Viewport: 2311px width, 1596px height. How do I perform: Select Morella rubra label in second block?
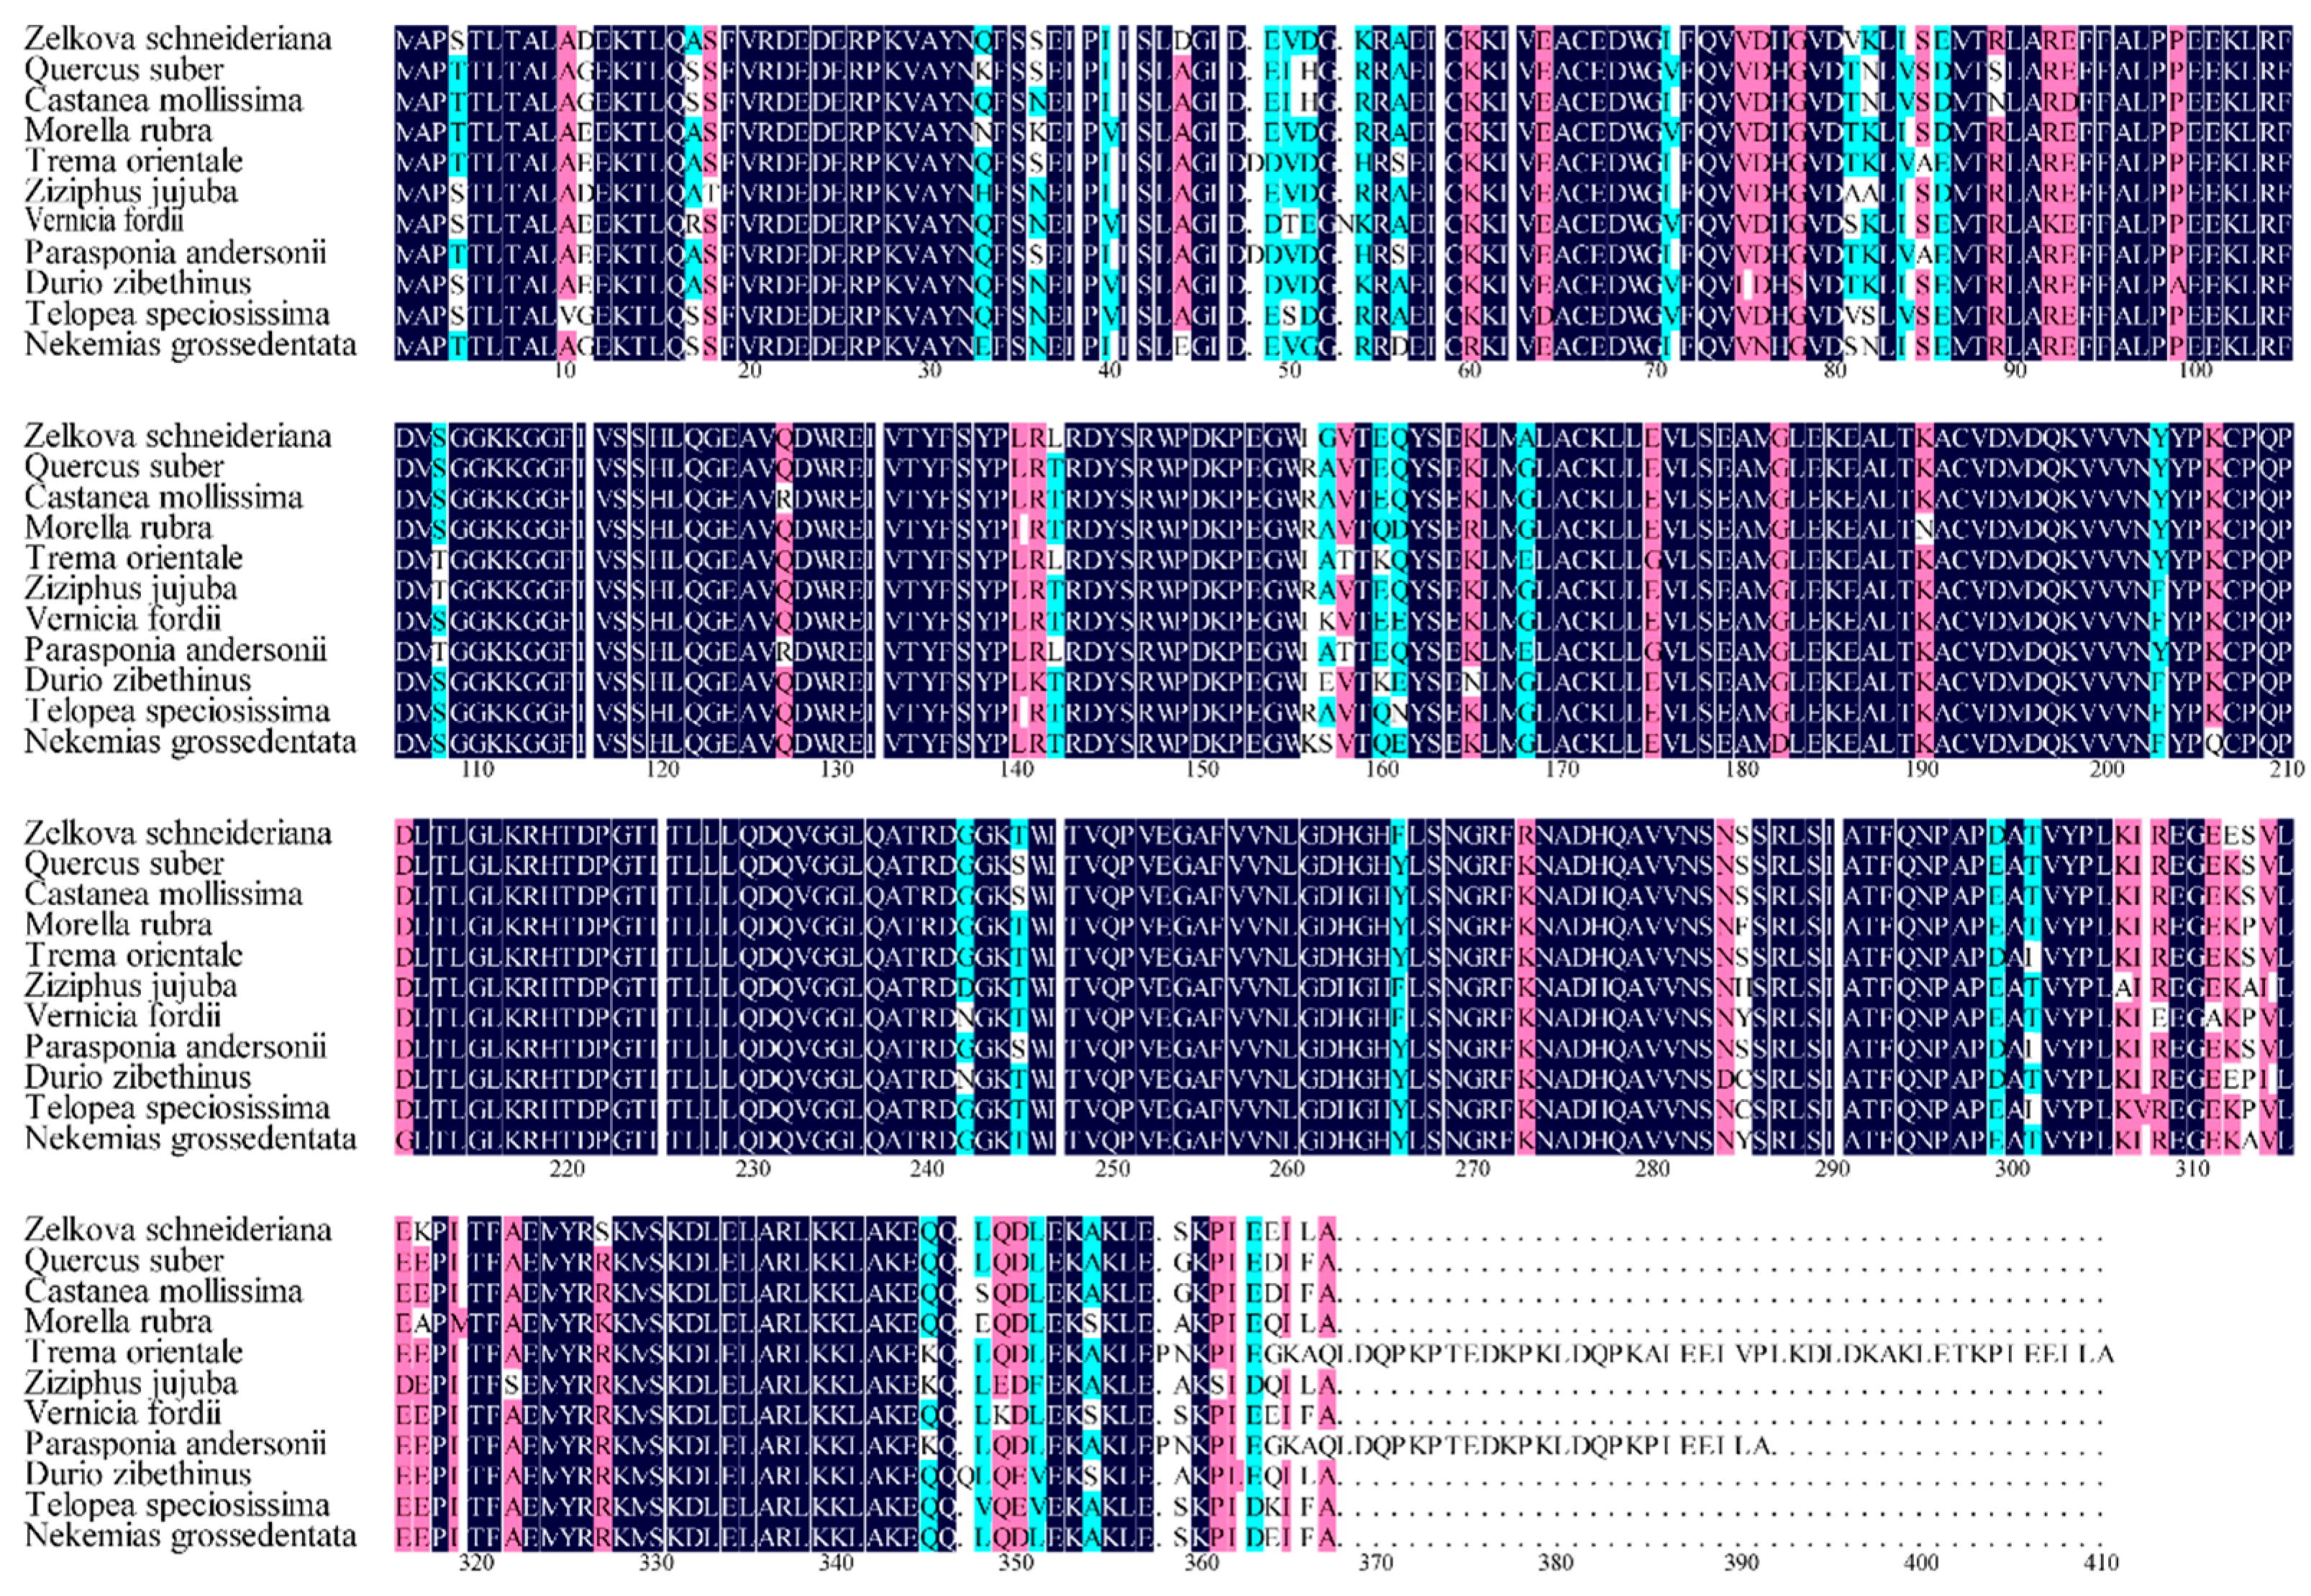tap(118, 528)
